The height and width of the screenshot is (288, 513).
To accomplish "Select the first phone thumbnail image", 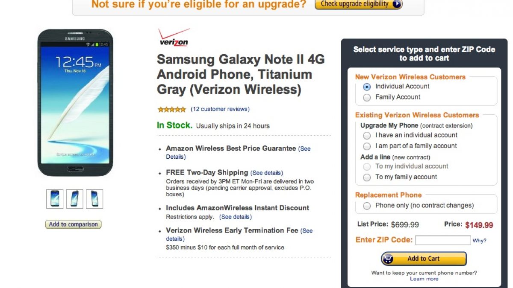I will (55, 199).
